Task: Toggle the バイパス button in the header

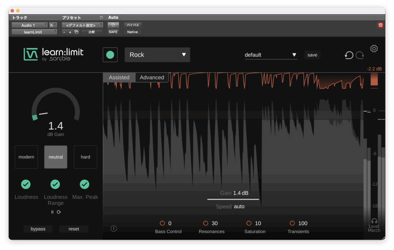Action: 133,25
